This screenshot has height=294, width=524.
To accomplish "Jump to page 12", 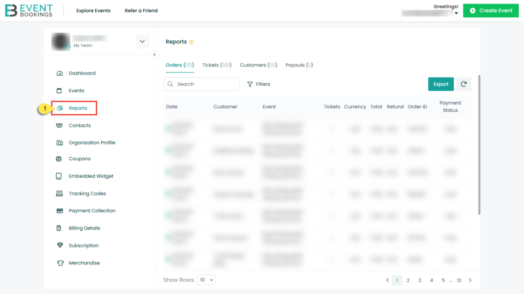I will pos(459,280).
